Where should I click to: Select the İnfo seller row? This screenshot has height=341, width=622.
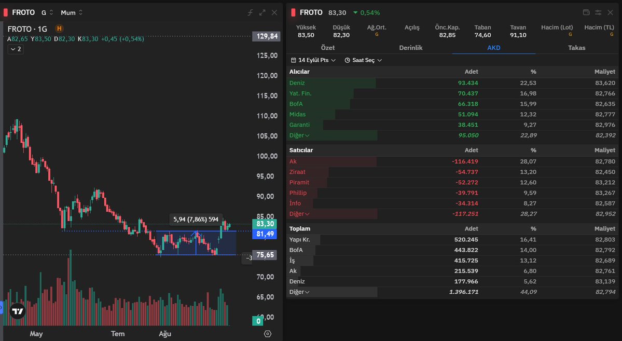pos(452,203)
